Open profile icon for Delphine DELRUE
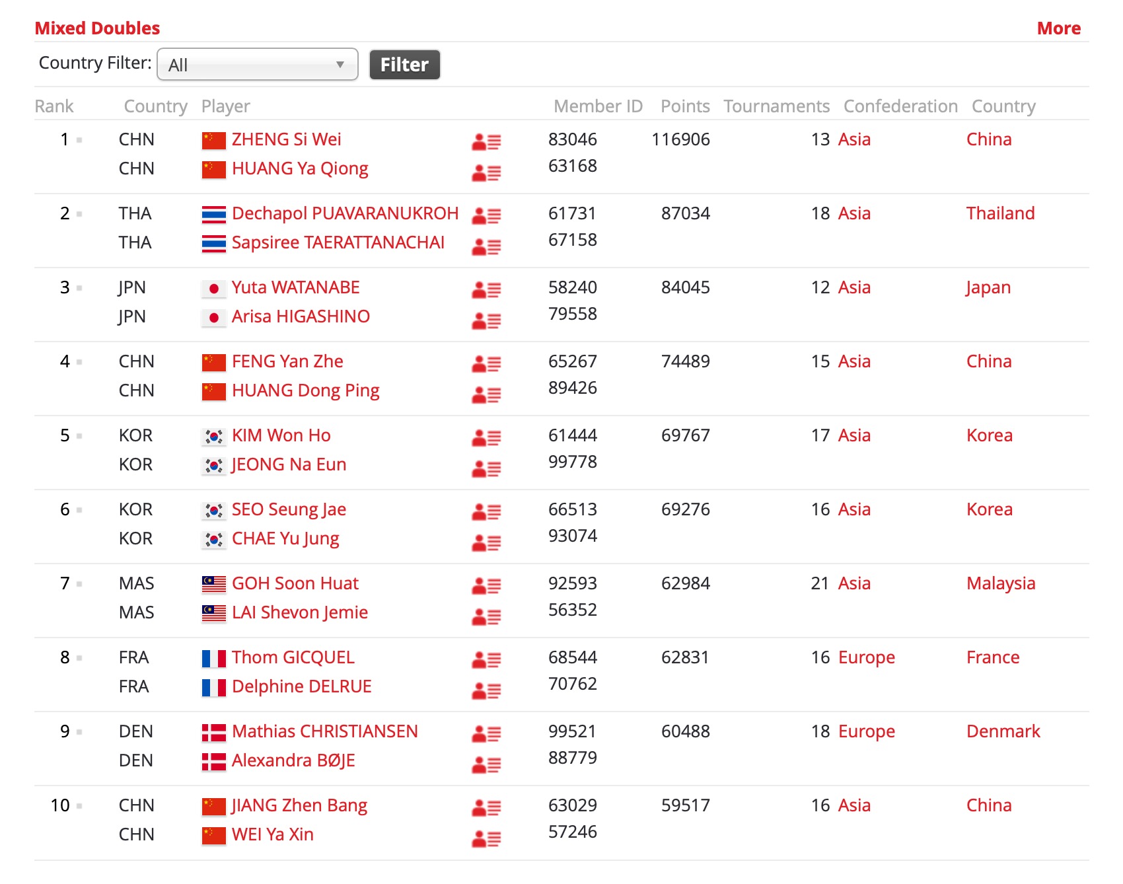Viewport: 1123px width, 884px height. point(486,691)
